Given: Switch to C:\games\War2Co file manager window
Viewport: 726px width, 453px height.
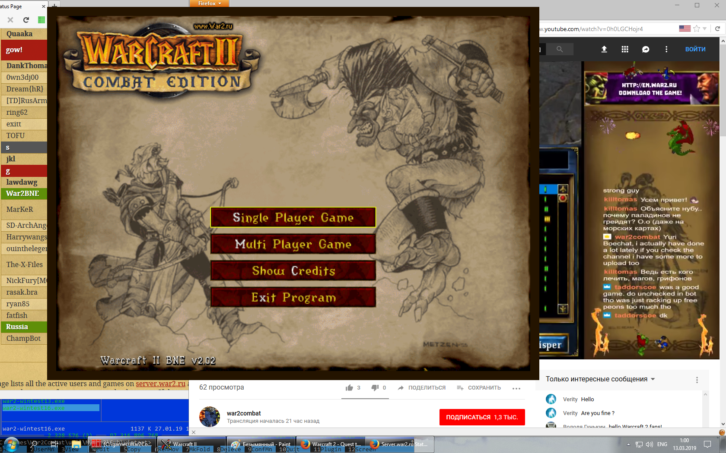Looking at the screenshot, I should (121, 444).
